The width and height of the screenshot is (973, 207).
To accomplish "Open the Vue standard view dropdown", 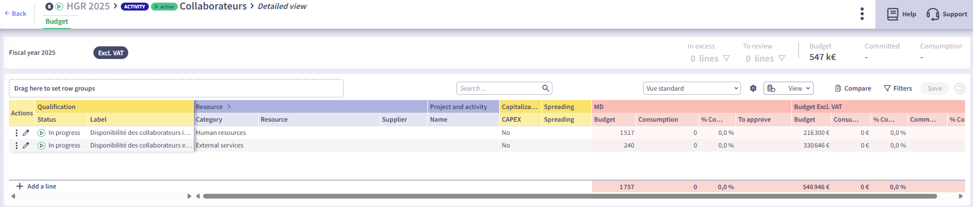I will (692, 88).
